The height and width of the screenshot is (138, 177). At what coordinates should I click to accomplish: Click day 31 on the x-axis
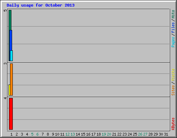[166, 134]
